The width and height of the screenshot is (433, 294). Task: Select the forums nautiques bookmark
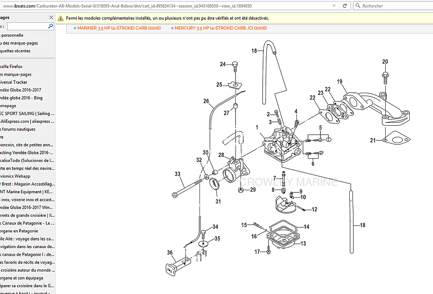click(x=18, y=129)
